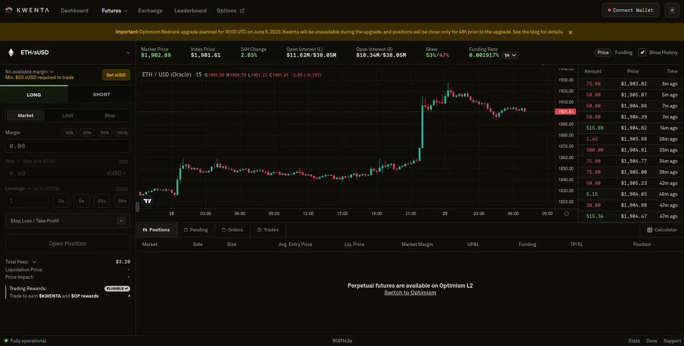Screen dimensions: 684x346
Task: Expand the ELIGIBLE rewards badge
Action: (117, 289)
